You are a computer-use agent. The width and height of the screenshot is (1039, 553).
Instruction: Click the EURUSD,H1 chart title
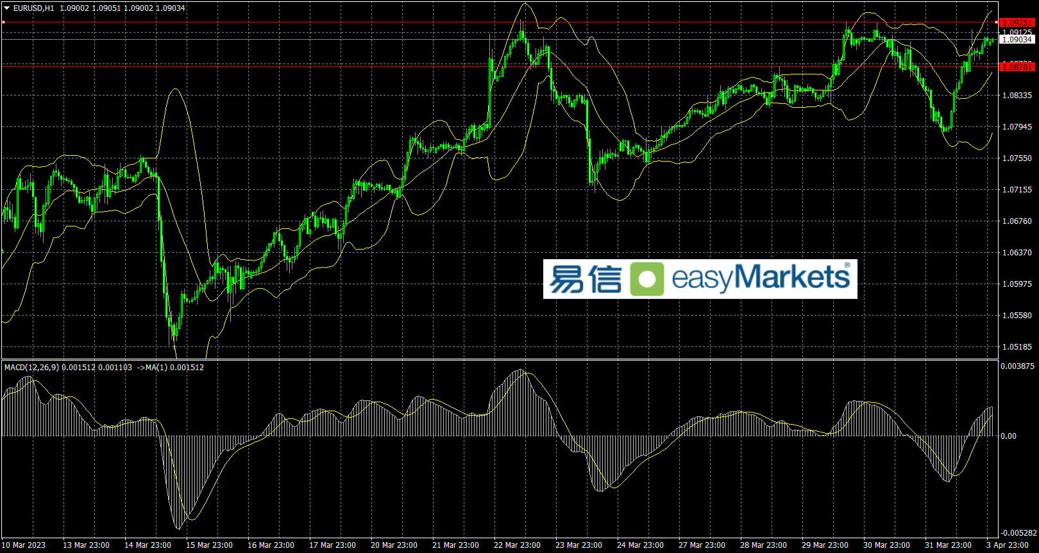pyautogui.click(x=33, y=8)
